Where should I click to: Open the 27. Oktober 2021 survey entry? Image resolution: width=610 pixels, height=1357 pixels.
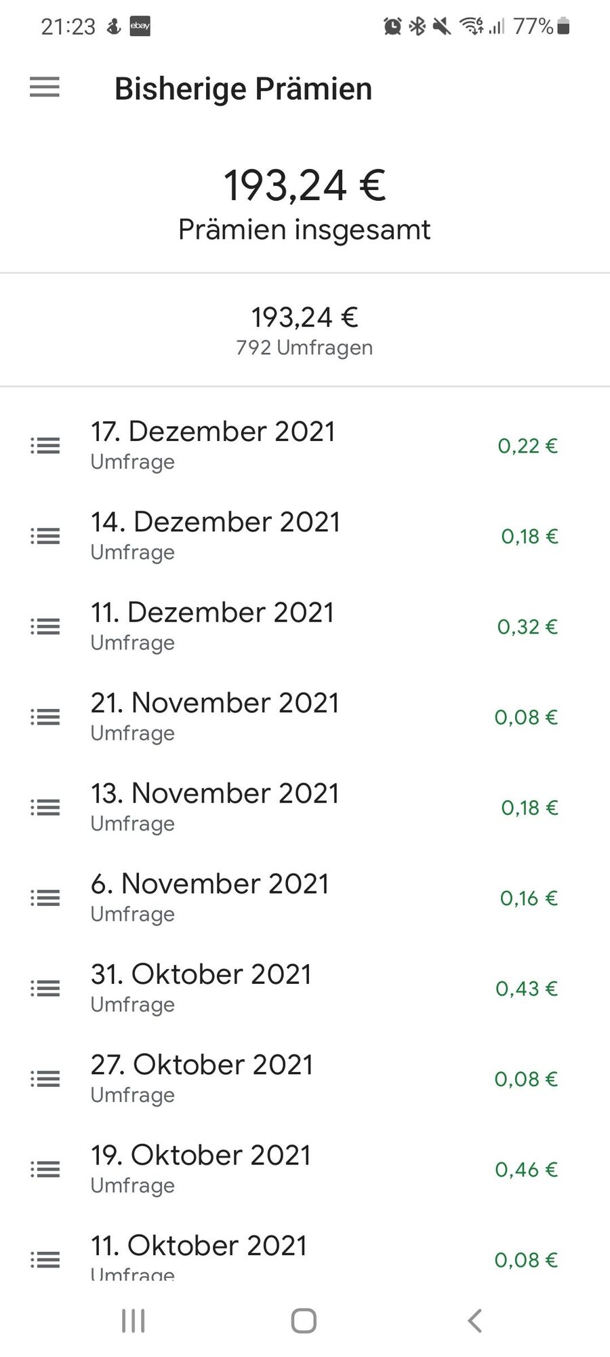pyautogui.click(x=305, y=1079)
